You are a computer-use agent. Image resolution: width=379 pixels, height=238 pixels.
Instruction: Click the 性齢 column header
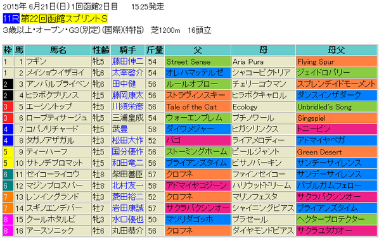(x=101, y=50)
